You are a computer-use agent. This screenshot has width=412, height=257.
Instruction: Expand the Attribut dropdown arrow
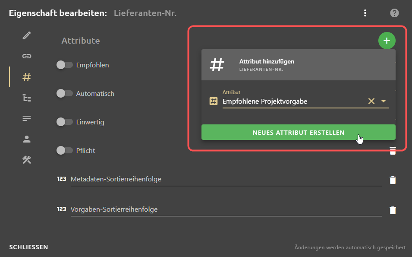(384, 101)
